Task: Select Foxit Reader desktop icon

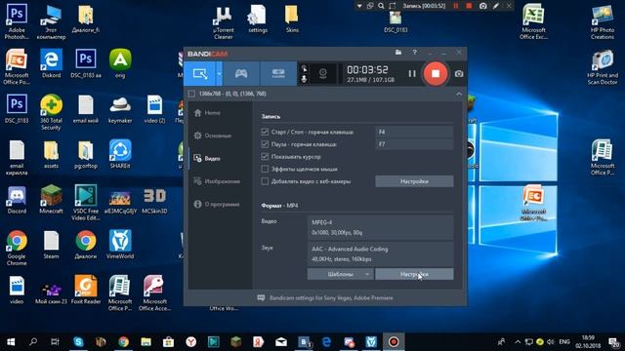Action: point(85,291)
